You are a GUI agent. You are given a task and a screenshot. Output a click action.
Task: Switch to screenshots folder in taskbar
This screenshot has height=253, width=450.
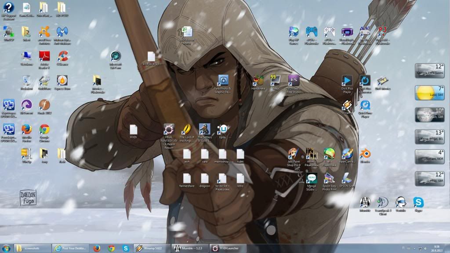coord(33,248)
